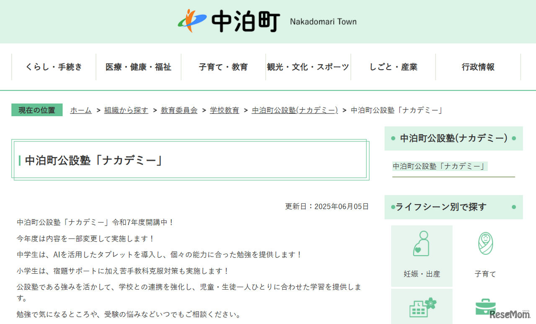Click the paragraph about 学校との連携を強化
This screenshot has height=324, width=536.
click(x=189, y=293)
